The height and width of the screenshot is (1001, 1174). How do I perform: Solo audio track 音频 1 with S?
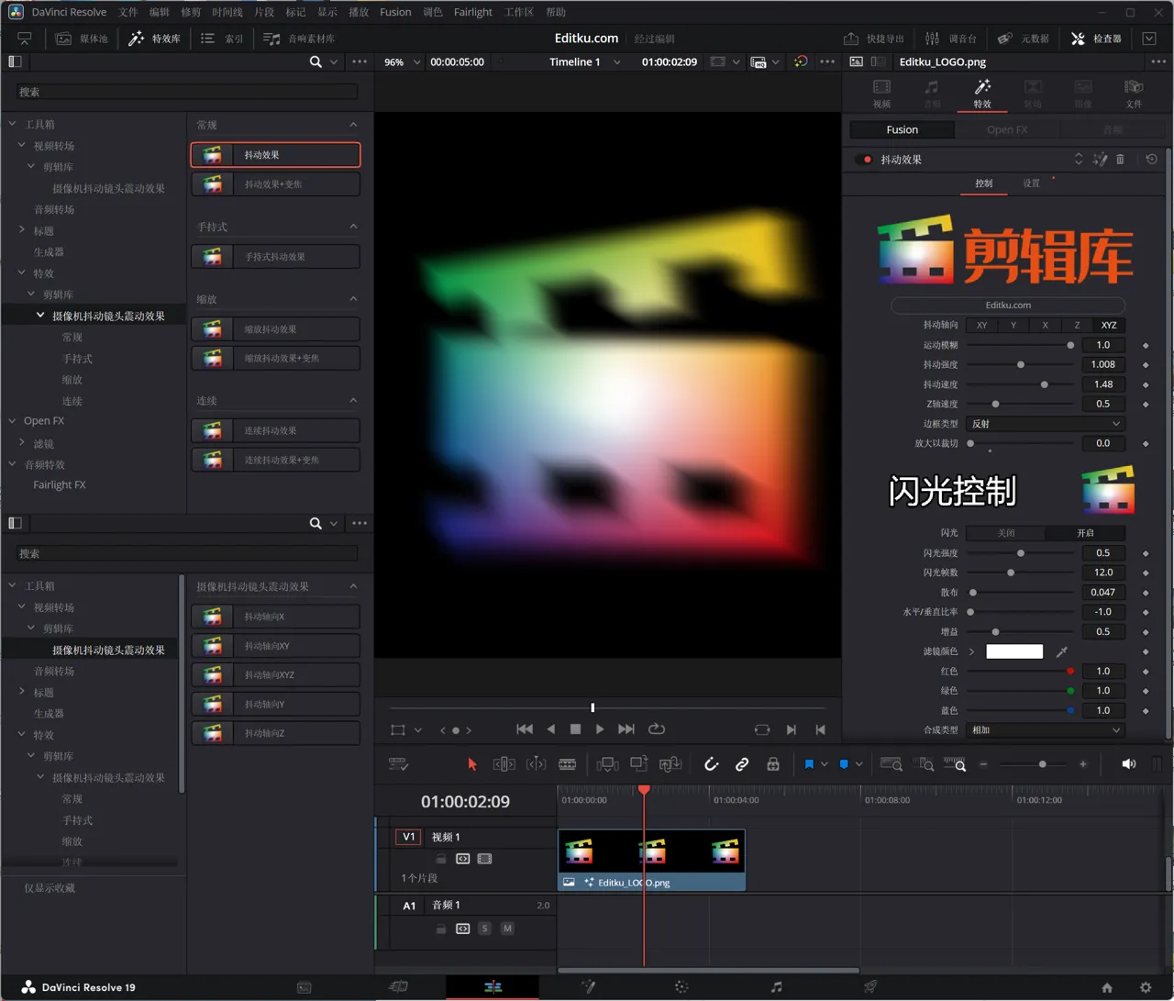click(x=484, y=929)
